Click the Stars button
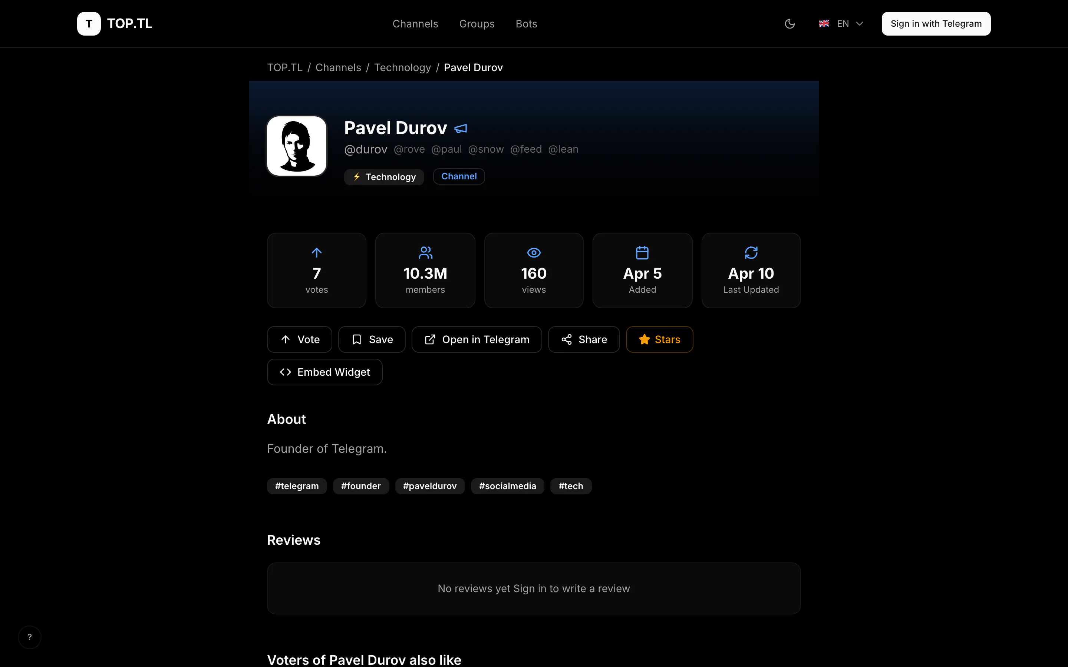 coord(659,339)
